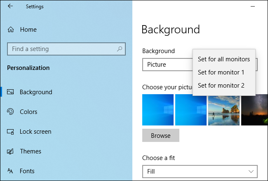Select 'Set for monitor 1' option
The image size is (268, 181).
tap(221, 72)
